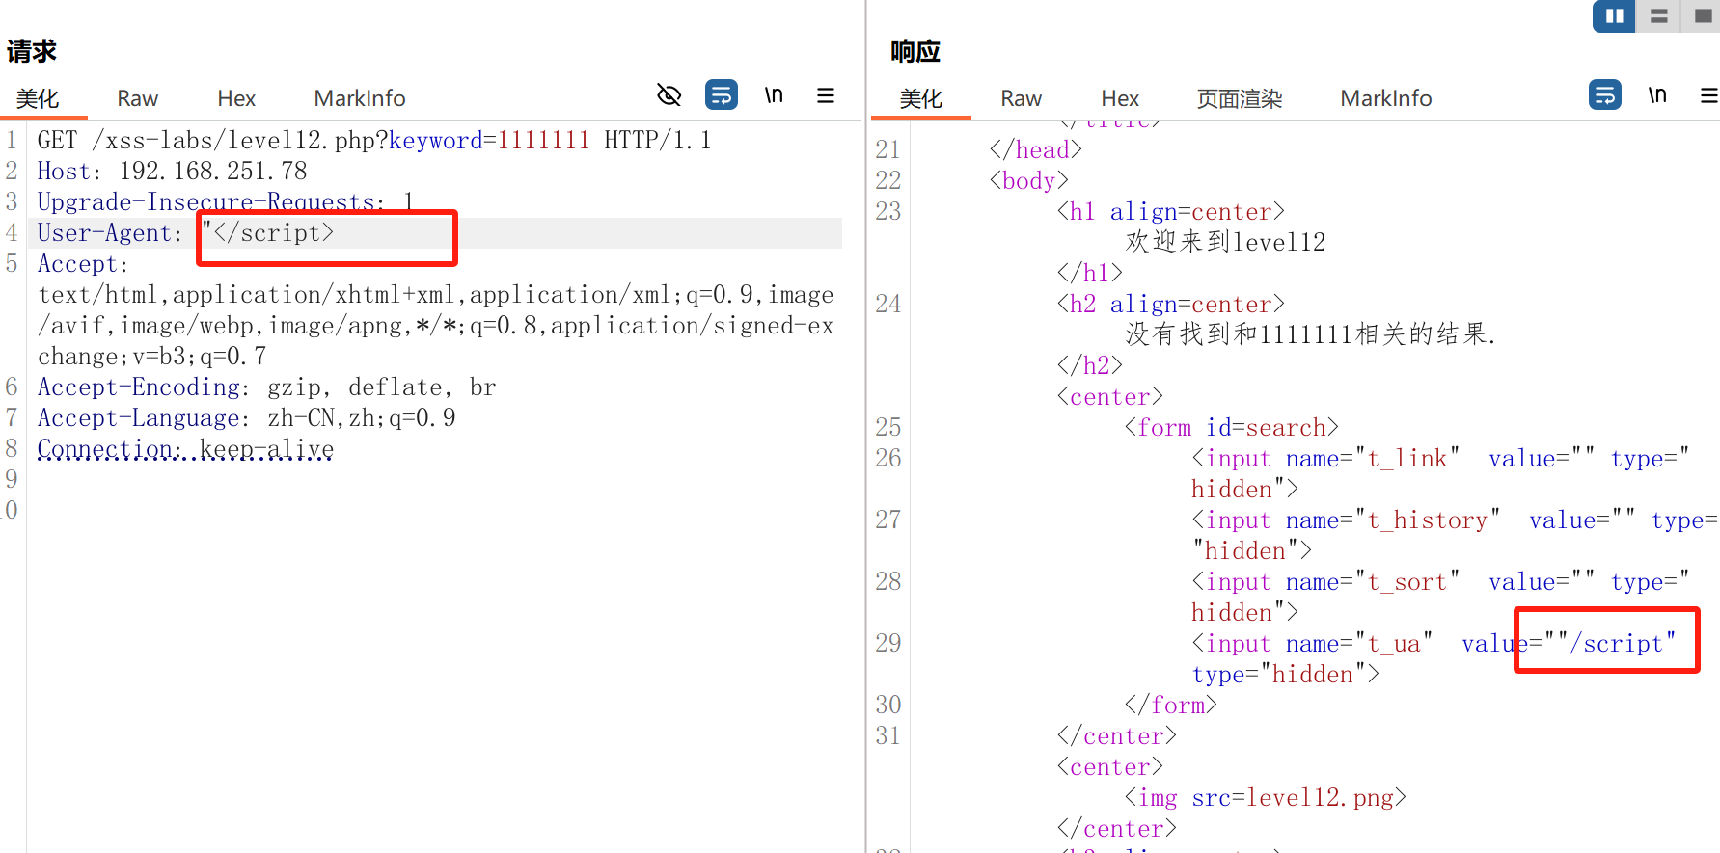Screen dimensions: 1720x853
Task: Click 请求 panel title
Action: pyautogui.click(x=32, y=51)
